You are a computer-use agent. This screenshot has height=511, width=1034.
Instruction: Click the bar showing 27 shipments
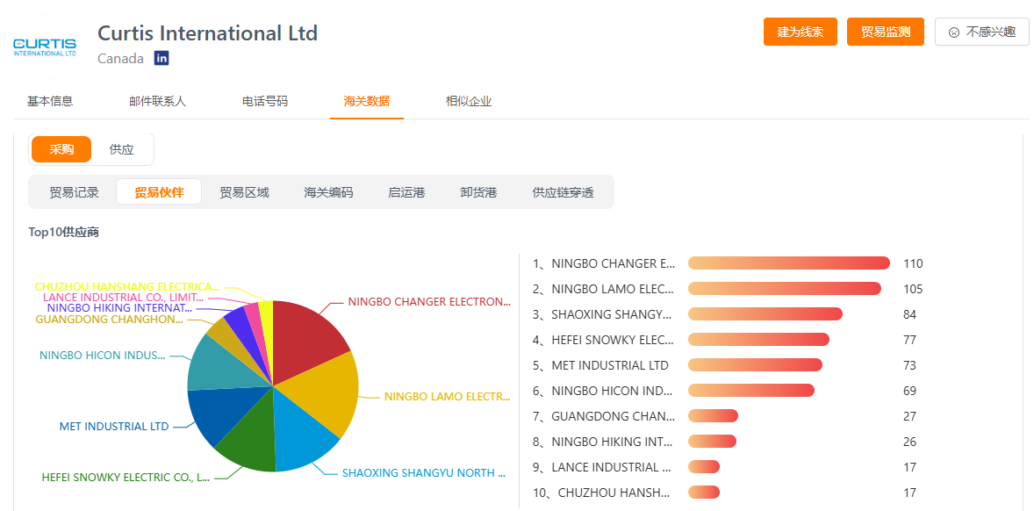pos(713,415)
